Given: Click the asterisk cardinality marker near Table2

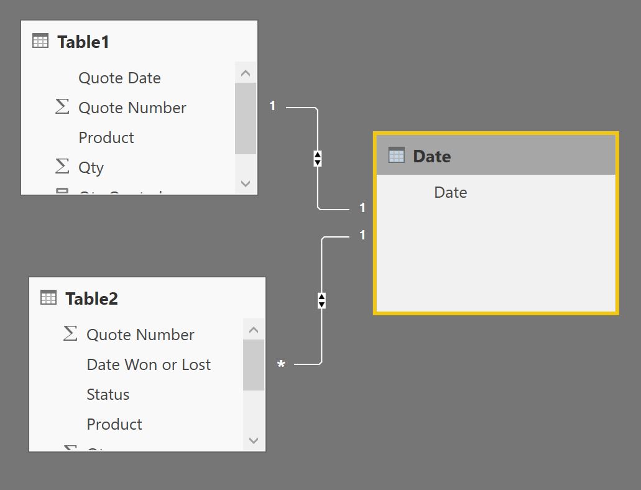Looking at the screenshot, I should [281, 364].
